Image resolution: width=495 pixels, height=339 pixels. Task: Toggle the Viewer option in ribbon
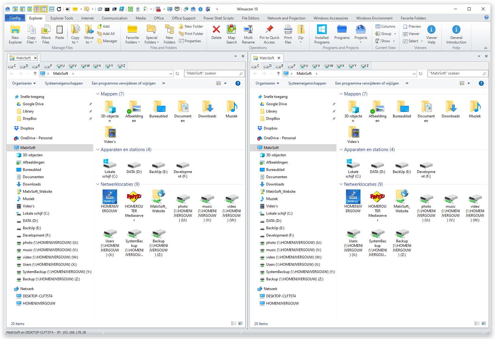(x=411, y=34)
